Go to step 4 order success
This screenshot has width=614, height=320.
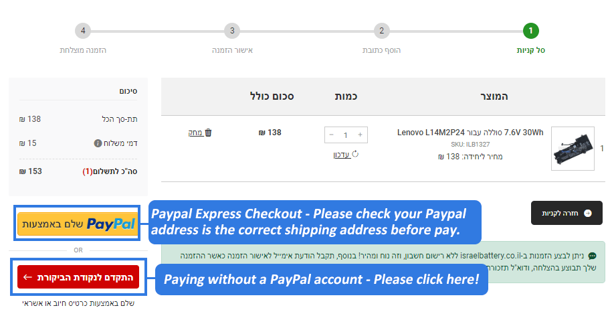click(x=83, y=31)
